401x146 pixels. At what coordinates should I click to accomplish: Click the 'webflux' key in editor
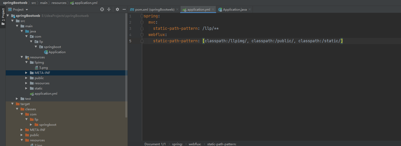[x=157, y=35]
